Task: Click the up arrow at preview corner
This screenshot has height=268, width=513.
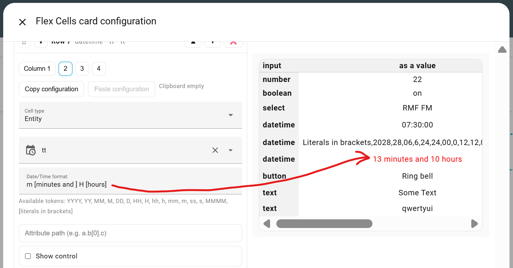Action: tap(502, 50)
